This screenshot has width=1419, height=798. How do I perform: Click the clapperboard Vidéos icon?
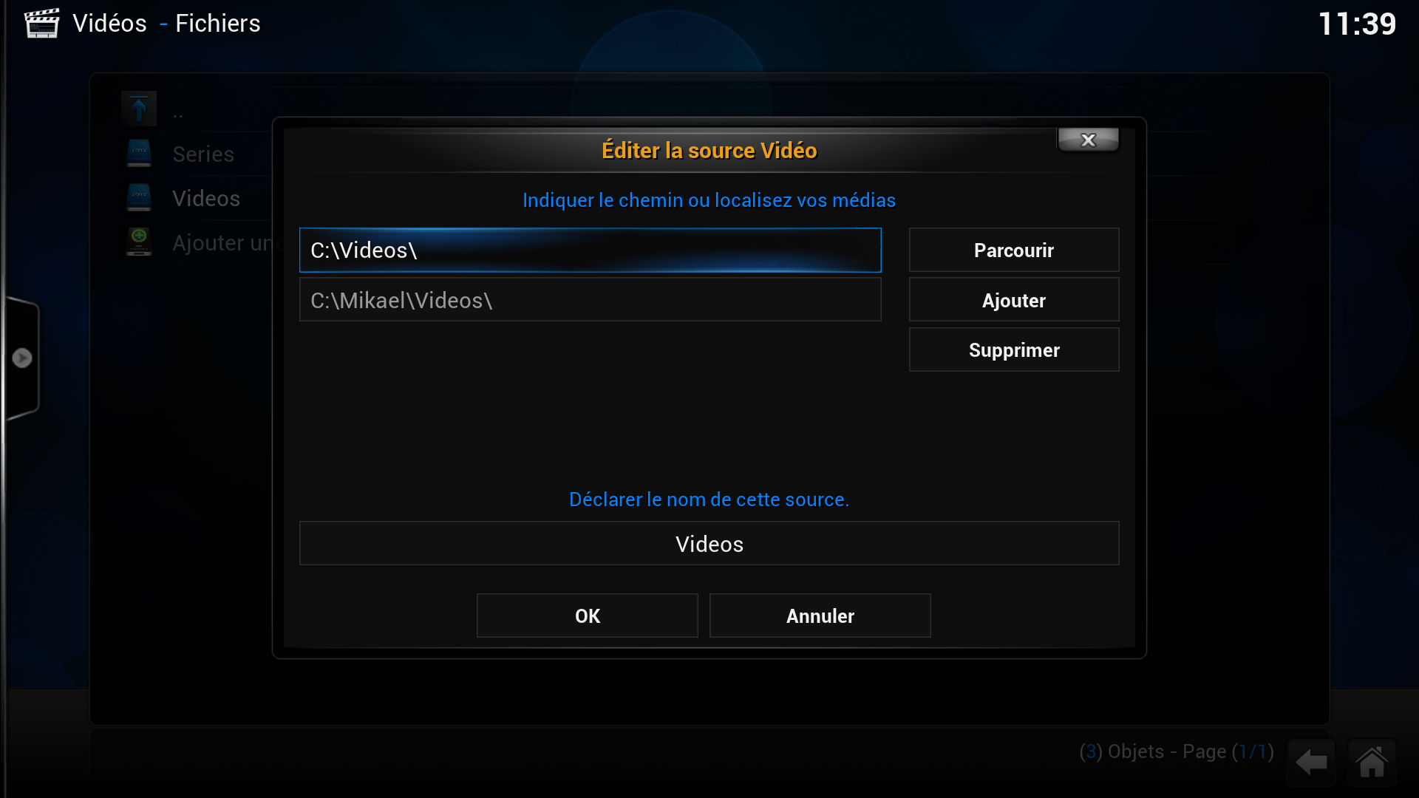pos(41,23)
